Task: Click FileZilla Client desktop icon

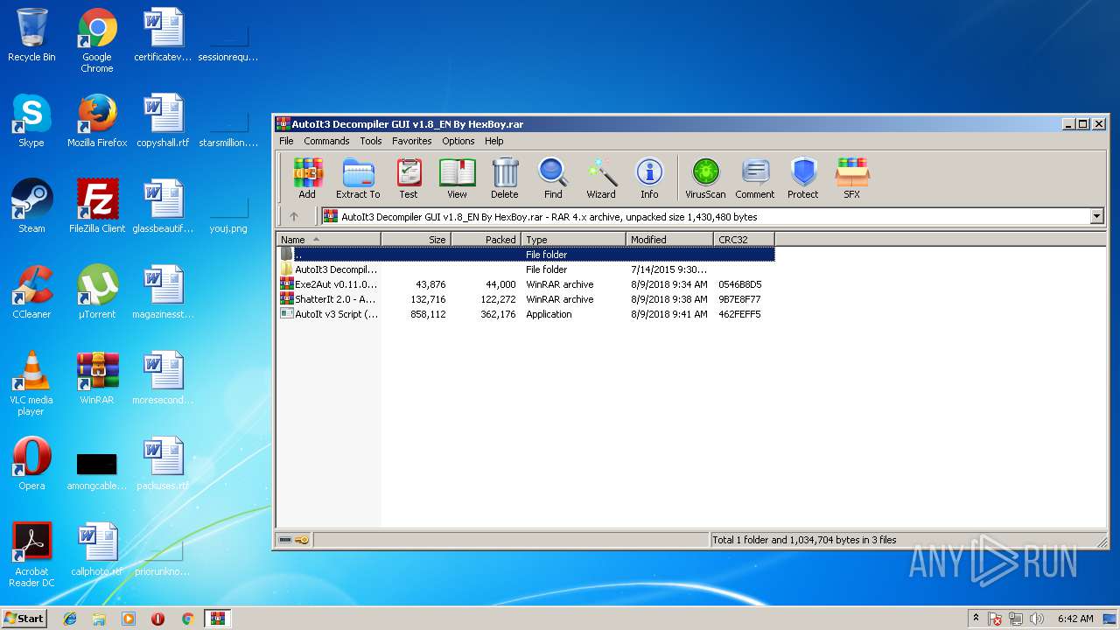Action: coord(97,206)
